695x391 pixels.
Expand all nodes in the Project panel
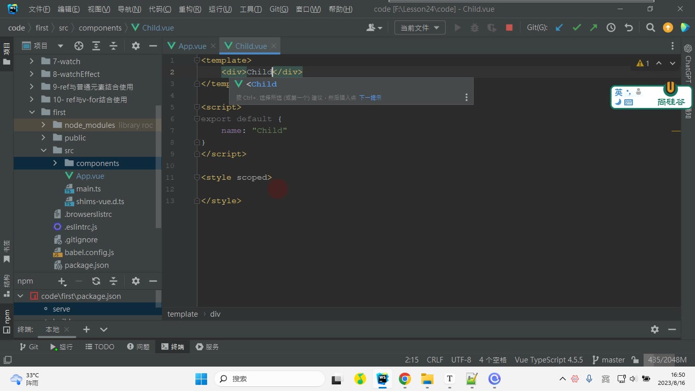(x=96, y=46)
